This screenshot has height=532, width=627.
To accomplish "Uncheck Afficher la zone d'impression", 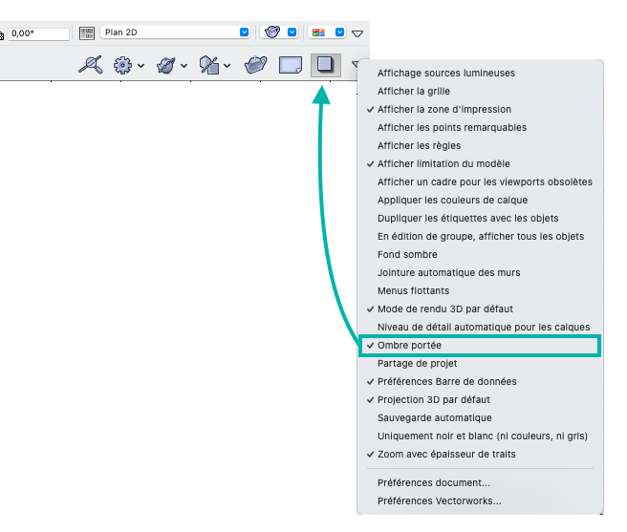I will coord(480,110).
